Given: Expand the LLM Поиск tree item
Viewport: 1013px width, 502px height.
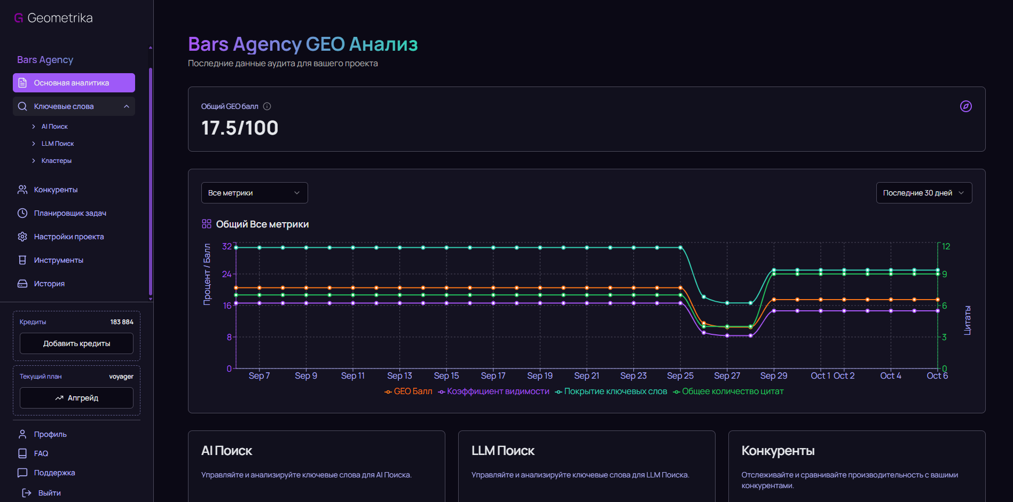Looking at the screenshot, I should 34,144.
